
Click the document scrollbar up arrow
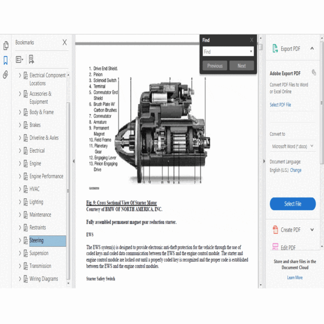(x=260, y=38)
